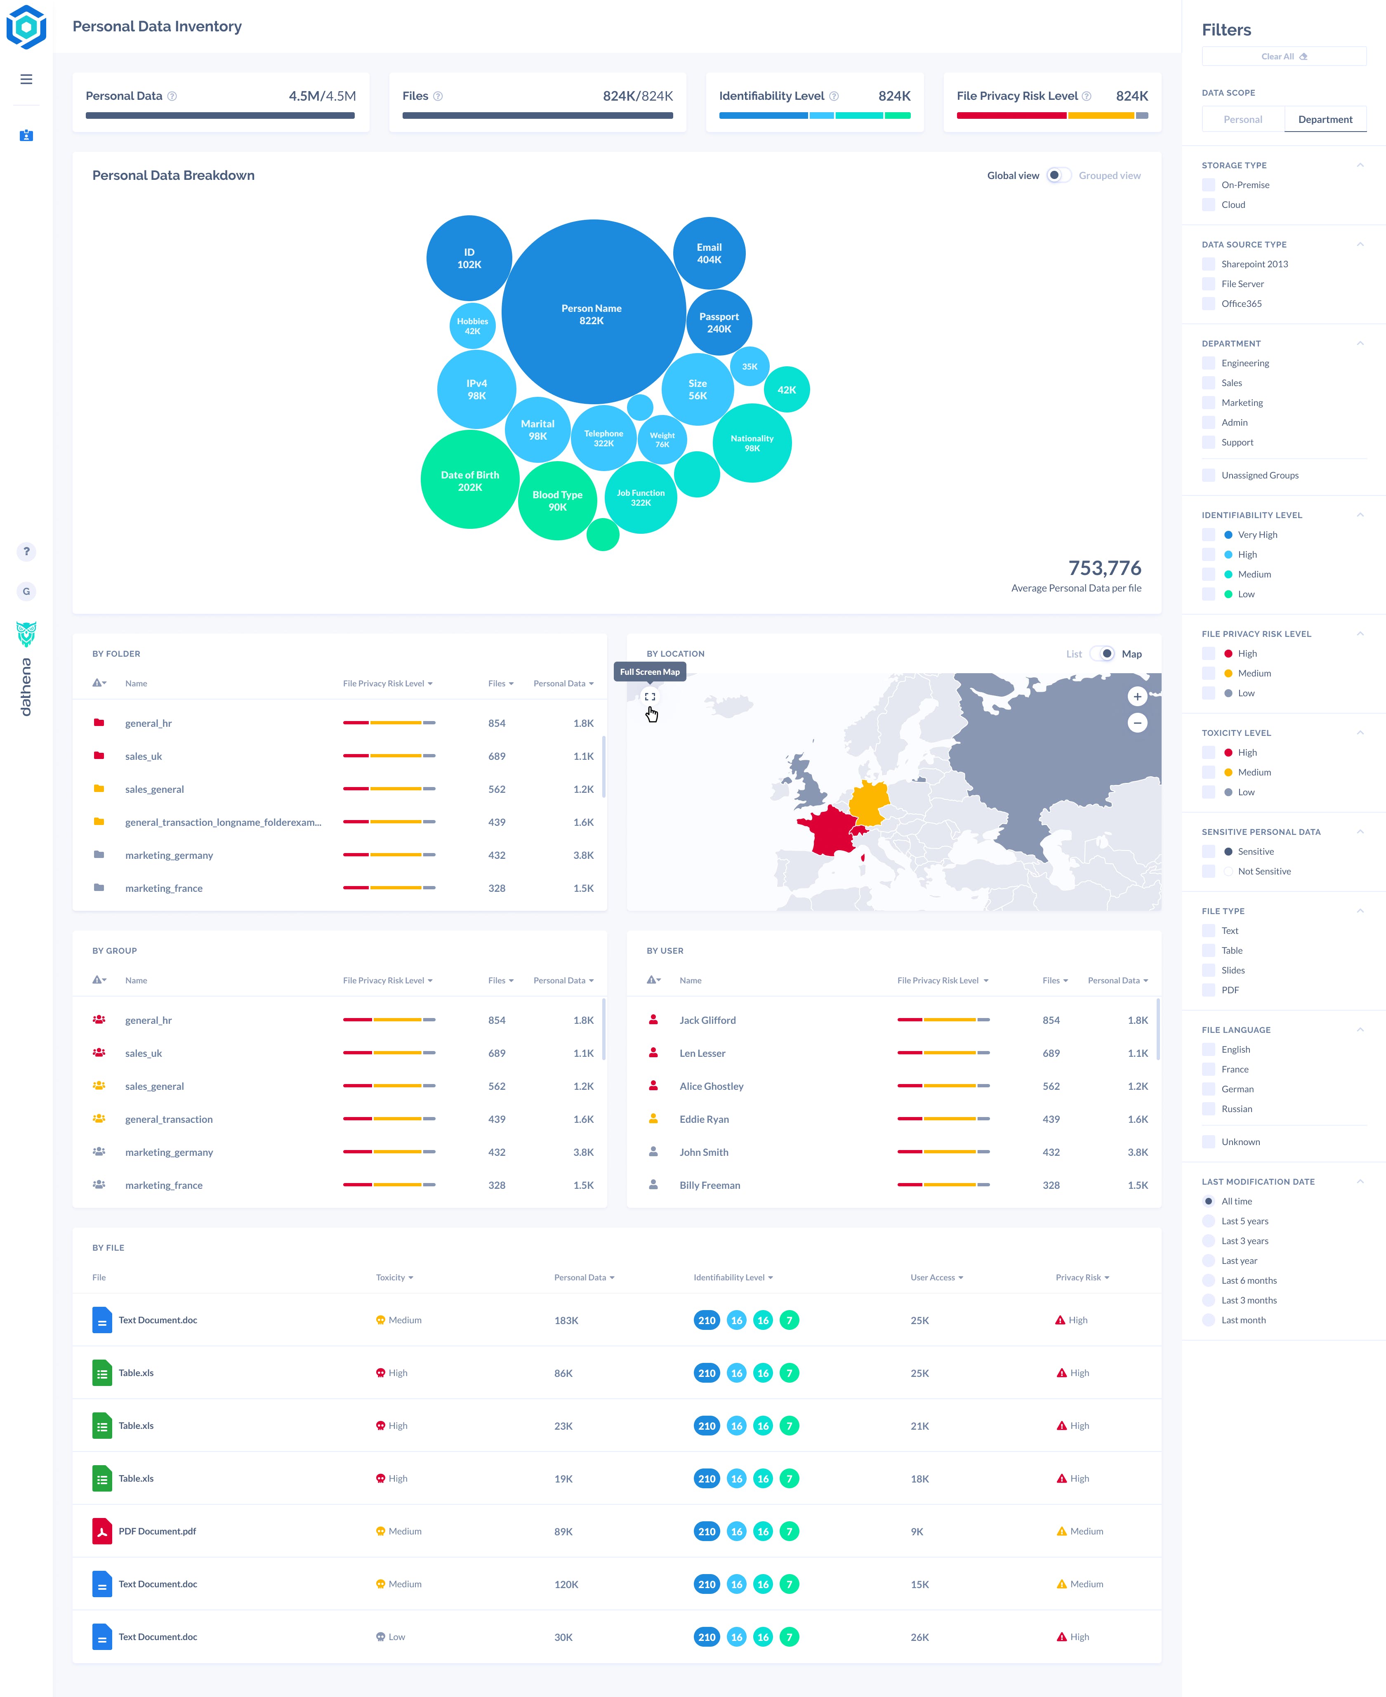Toggle Global view to Grouped view
The width and height of the screenshot is (1386, 1697).
[x=1058, y=176]
